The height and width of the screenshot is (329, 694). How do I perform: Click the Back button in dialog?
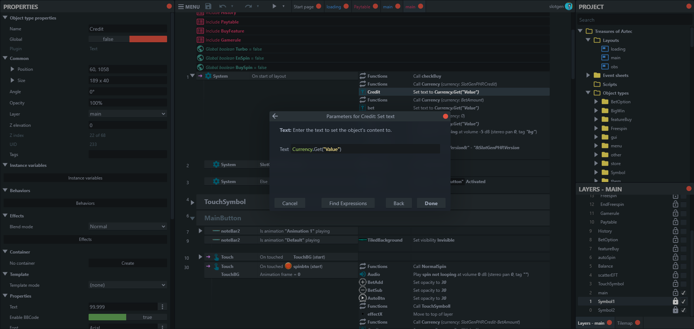(x=399, y=203)
